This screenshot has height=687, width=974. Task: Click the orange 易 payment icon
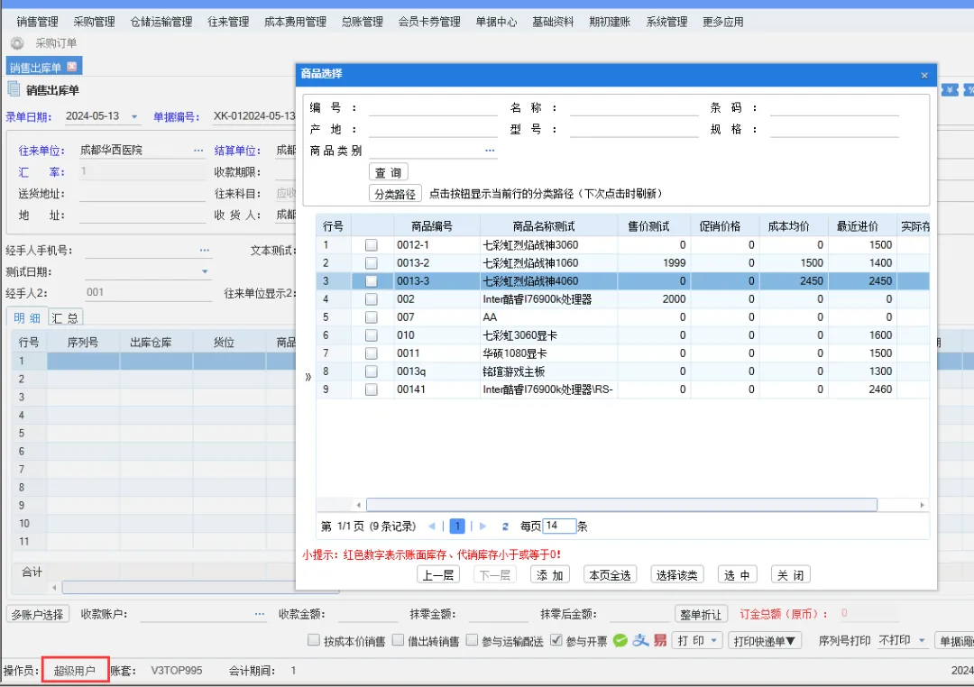[660, 640]
